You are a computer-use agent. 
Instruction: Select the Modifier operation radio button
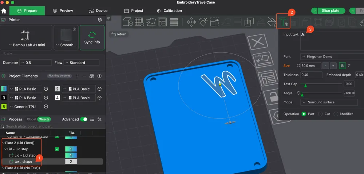tap(336, 114)
